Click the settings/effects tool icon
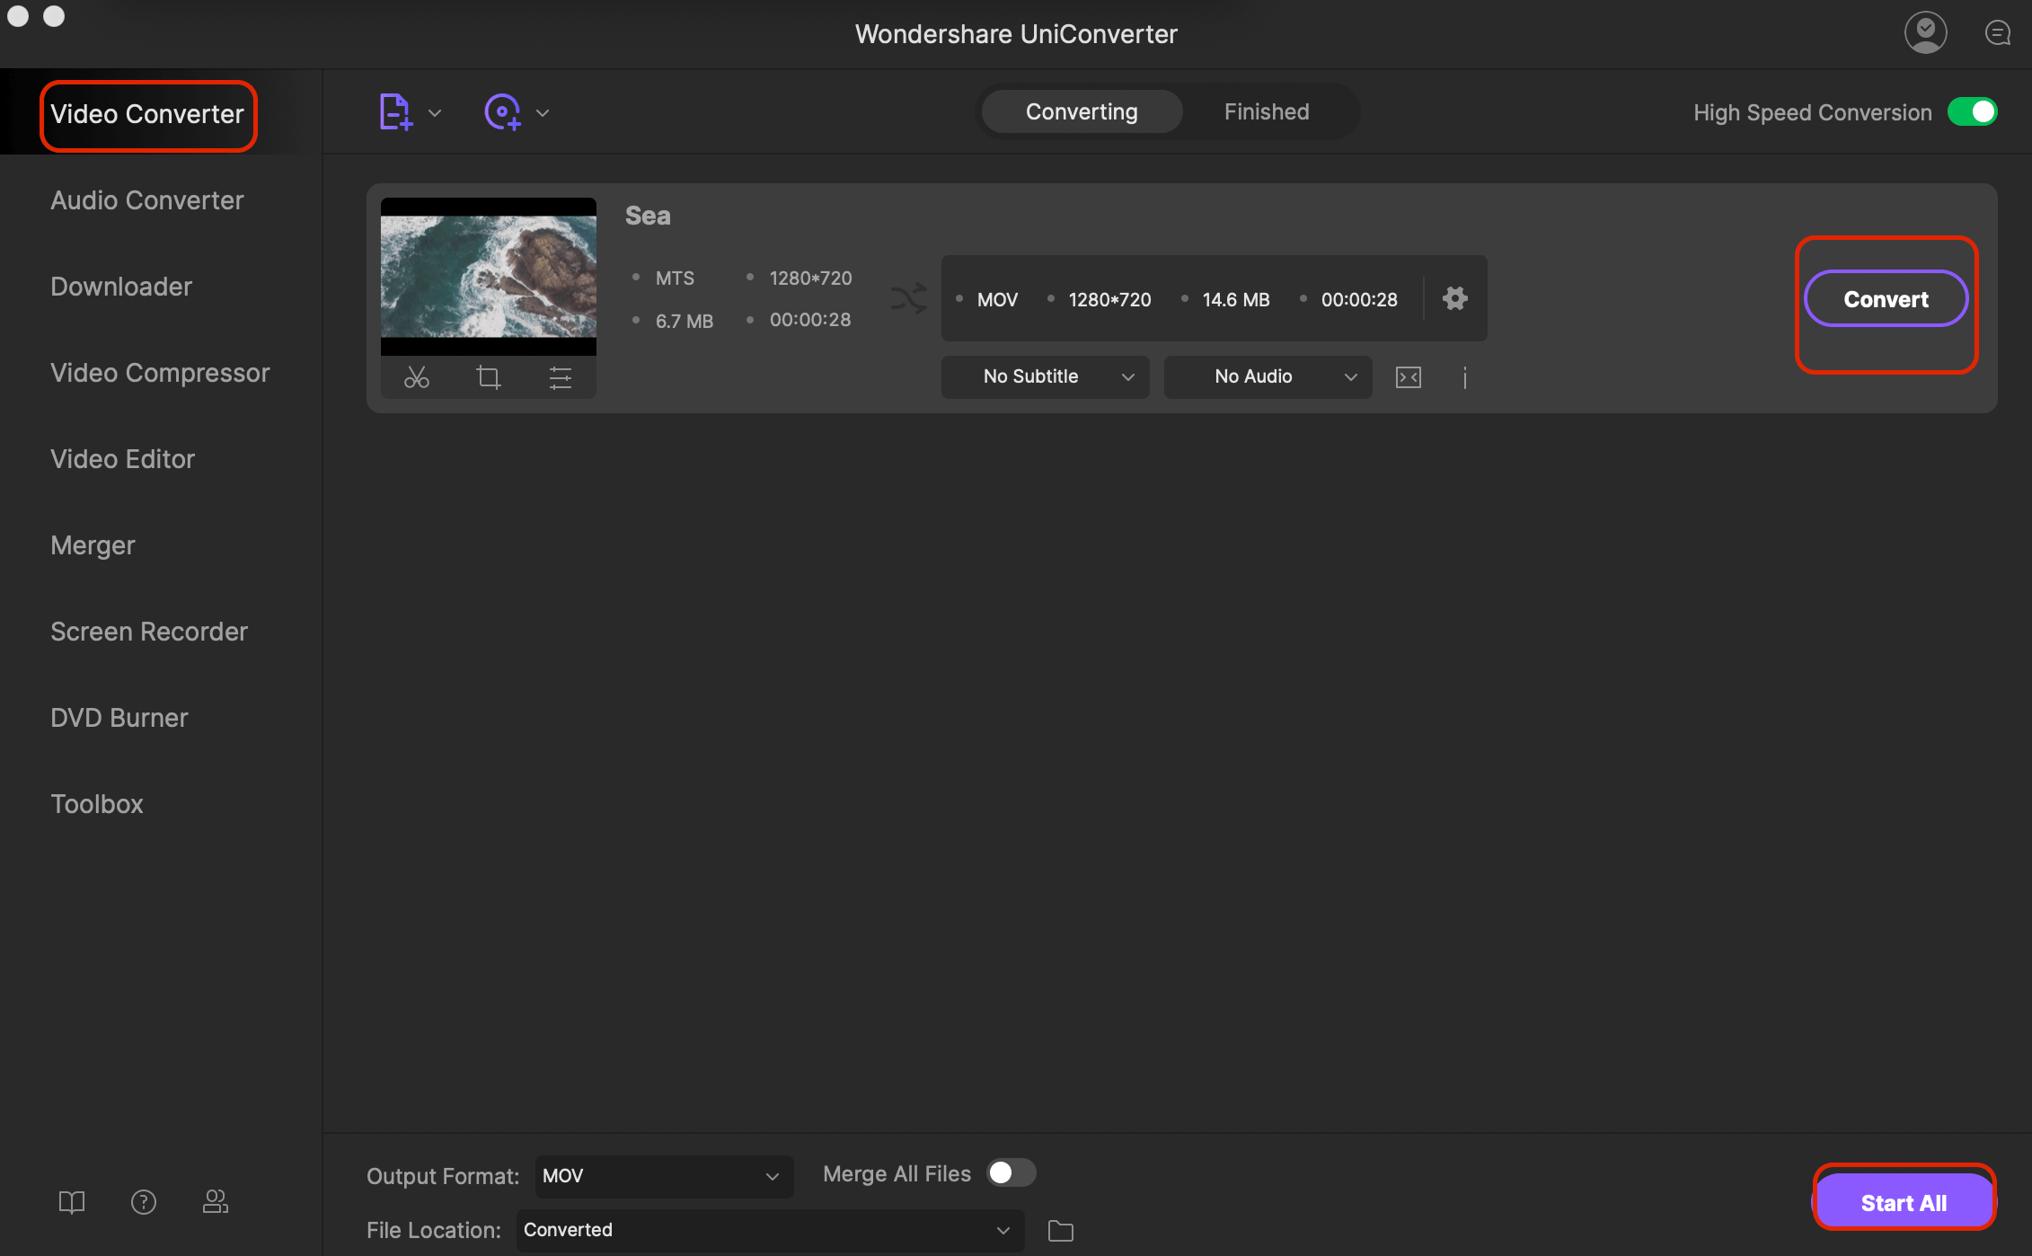The height and width of the screenshot is (1256, 2032). click(x=559, y=379)
